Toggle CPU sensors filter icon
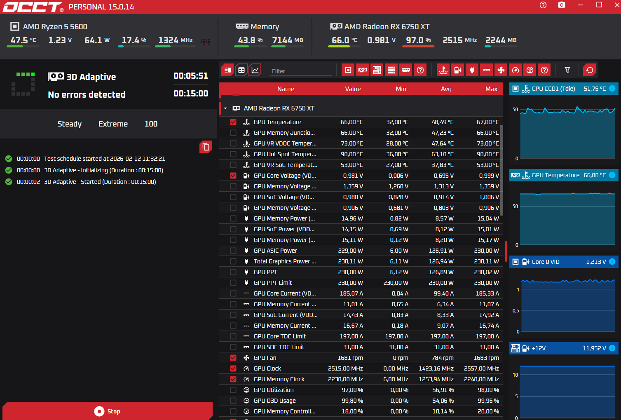This screenshot has height=420, width=621. (348, 70)
